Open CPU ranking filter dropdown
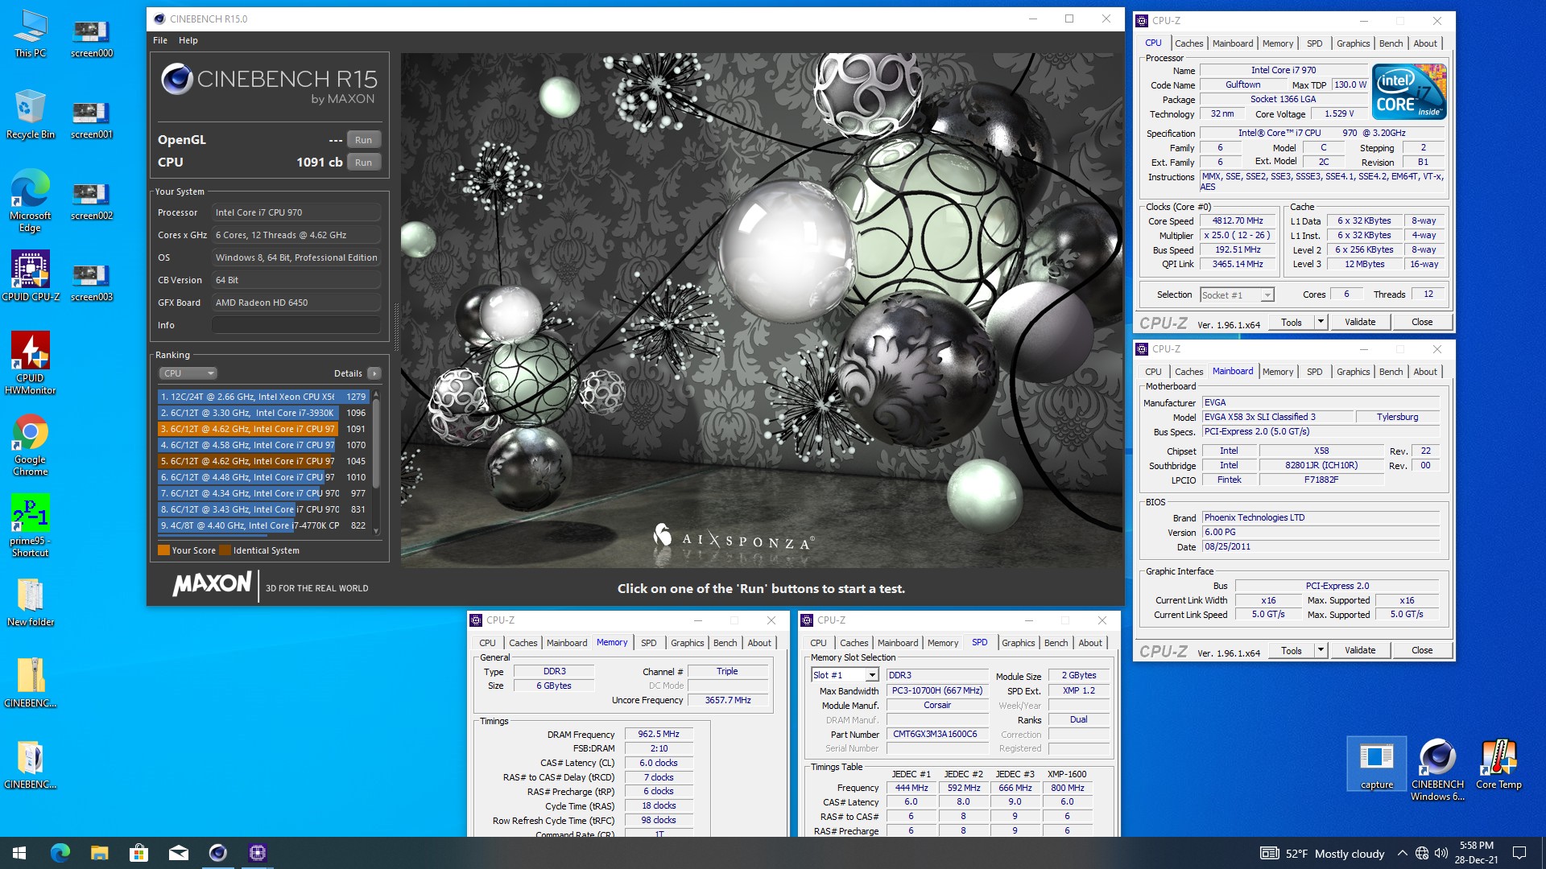The width and height of the screenshot is (1546, 869). 188,373
